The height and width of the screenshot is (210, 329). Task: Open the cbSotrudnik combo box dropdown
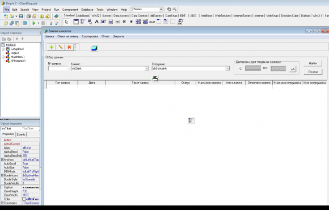pos(227,69)
